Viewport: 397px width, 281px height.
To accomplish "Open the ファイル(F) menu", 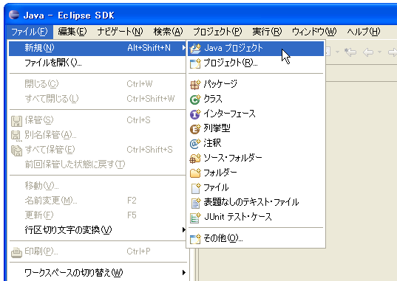I will tap(30, 32).
